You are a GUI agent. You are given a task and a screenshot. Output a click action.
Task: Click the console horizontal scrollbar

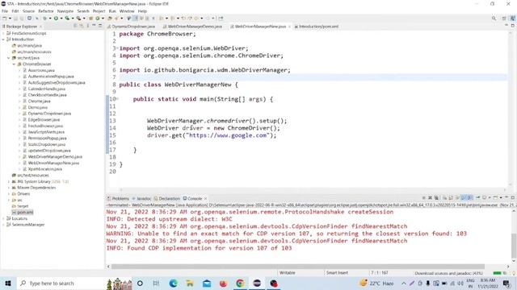[298, 267]
